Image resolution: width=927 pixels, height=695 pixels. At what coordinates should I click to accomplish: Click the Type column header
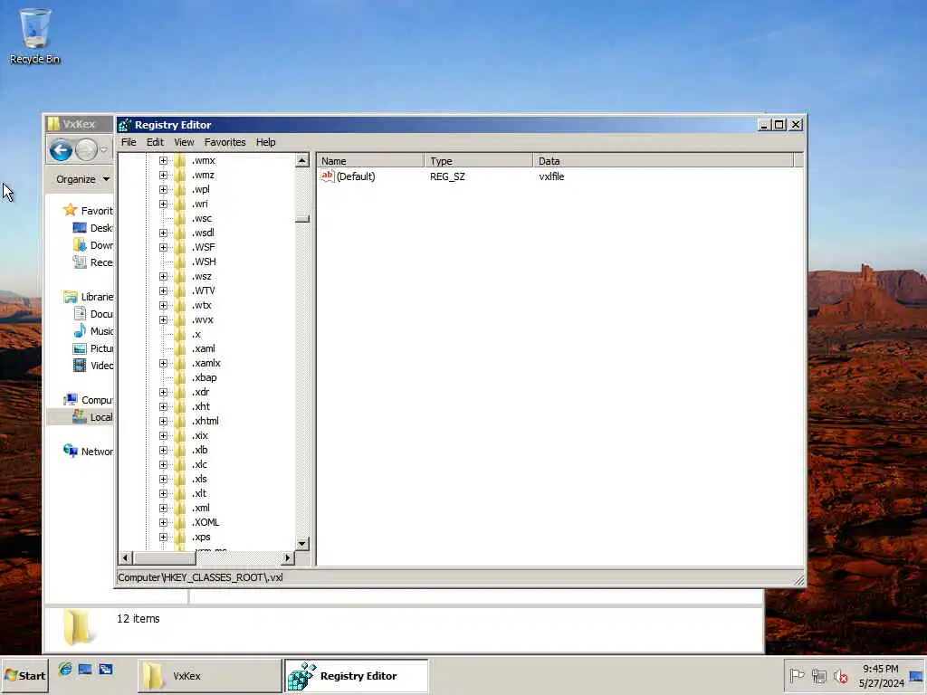pyautogui.click(x=478, y=161)
